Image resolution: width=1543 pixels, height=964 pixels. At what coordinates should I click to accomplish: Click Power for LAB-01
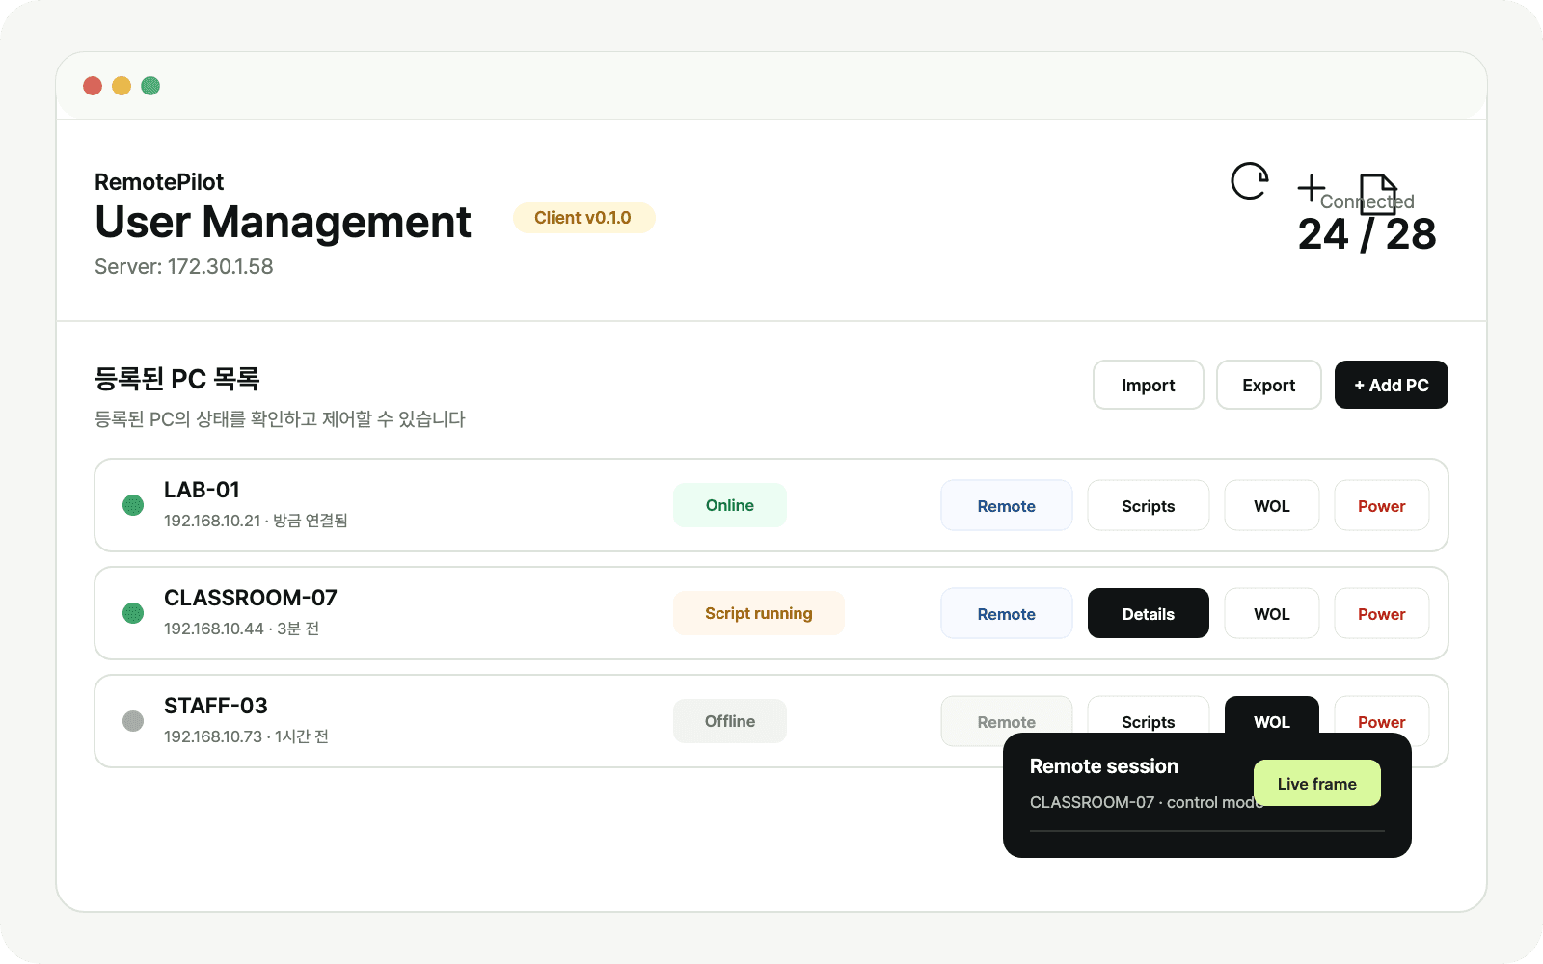point(1382,505)
